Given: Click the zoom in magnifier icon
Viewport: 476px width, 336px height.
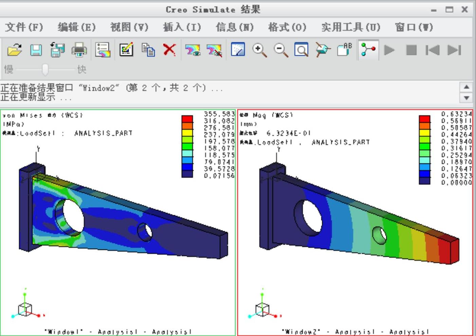Looking at the screenshot, I should [x=259, y=50].
